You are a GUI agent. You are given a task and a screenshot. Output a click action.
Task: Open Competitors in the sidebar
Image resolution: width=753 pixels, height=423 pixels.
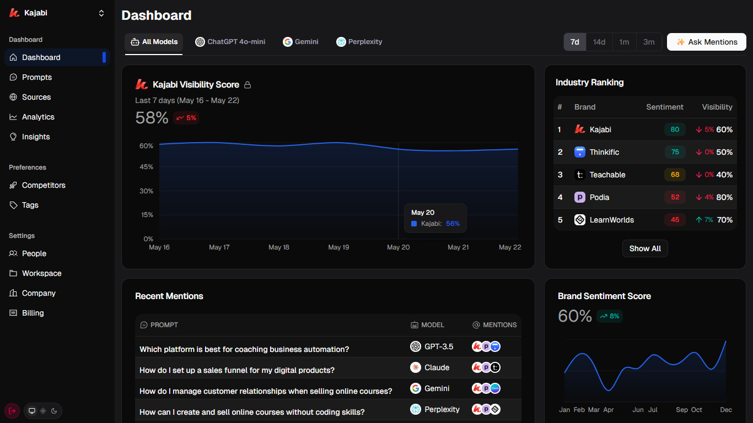tap(57, 185)
